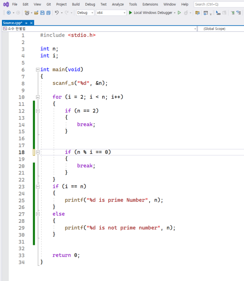Select the Source.cpp tab
This screenshot has height=281, width=244.
13,23
